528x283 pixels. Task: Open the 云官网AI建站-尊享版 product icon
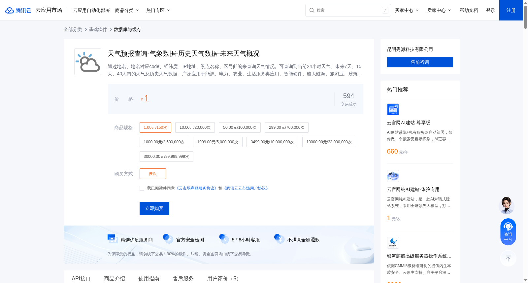[393, 109]
